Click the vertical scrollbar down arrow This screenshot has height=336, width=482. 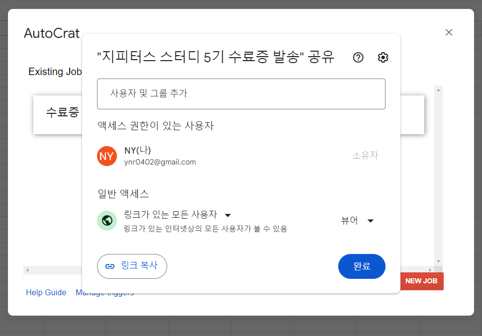click(438, 260)
